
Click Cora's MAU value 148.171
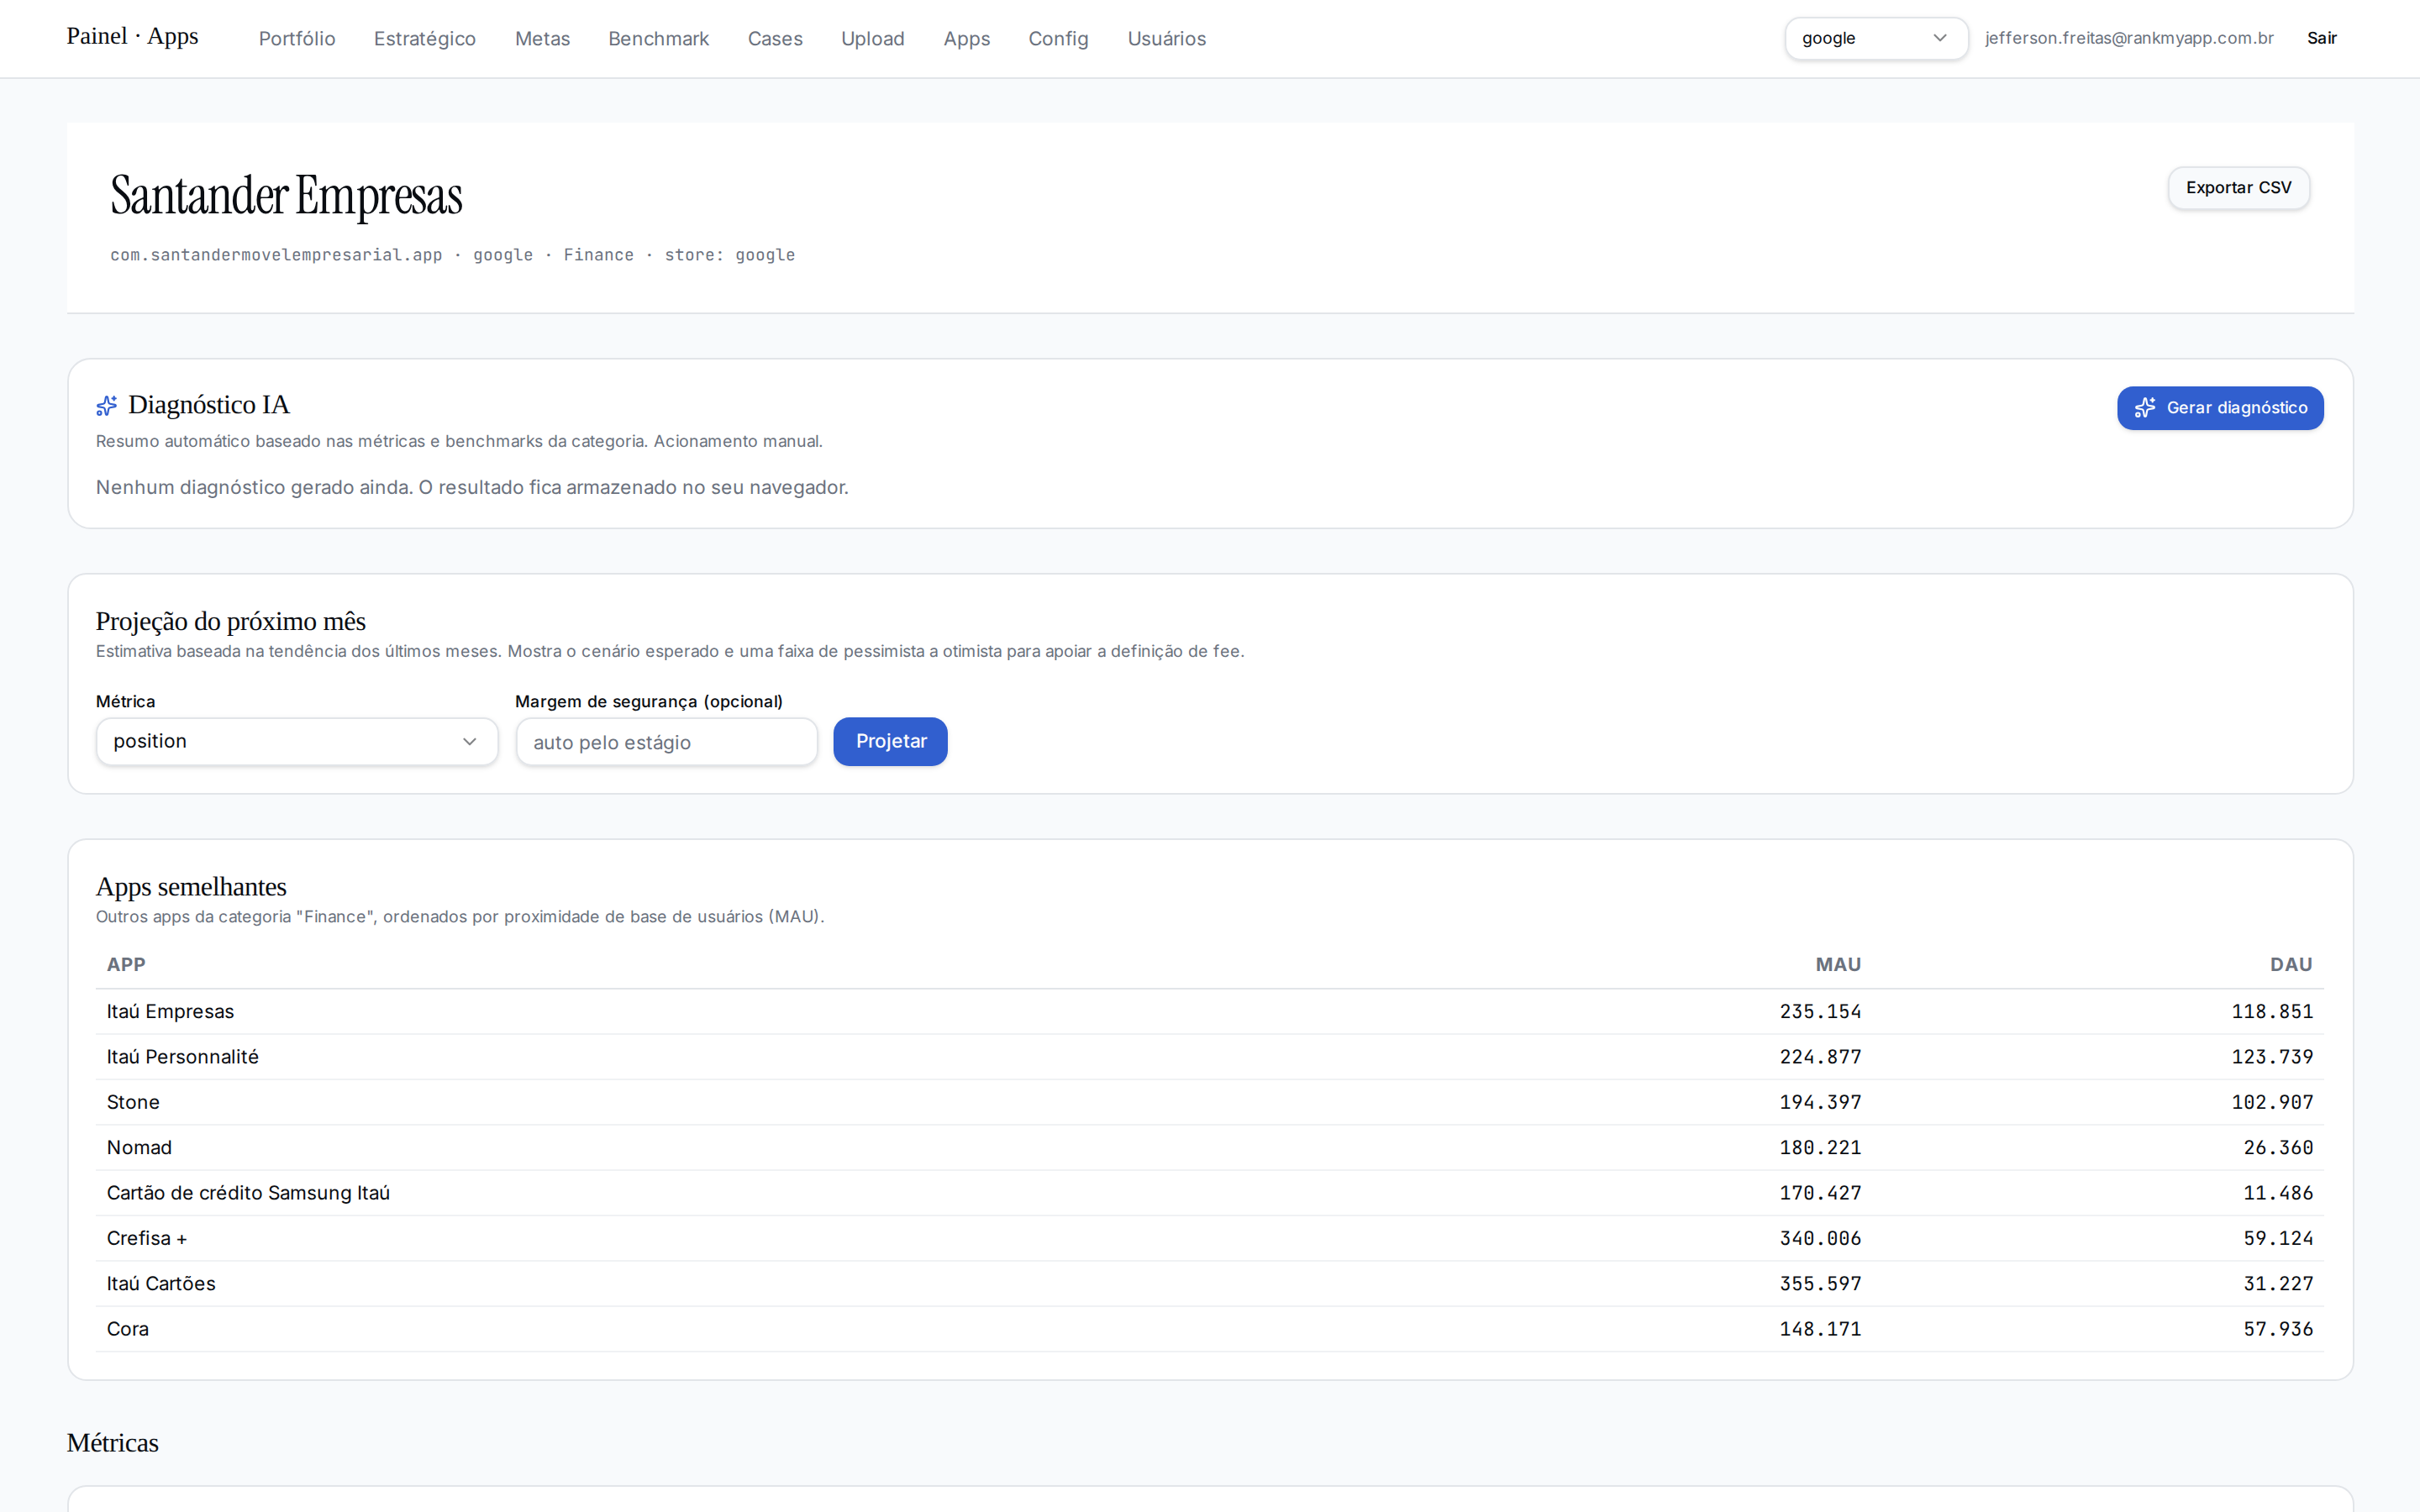pyautogui.click(x=1820, y=1329)
